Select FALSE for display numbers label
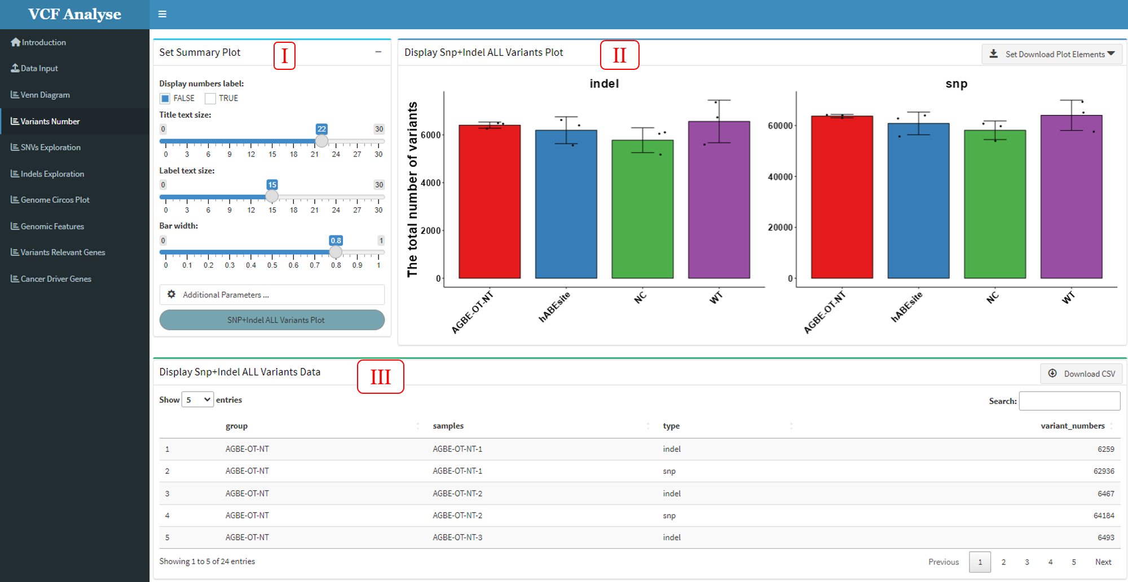The image size is (1128, 582). click(165, 99)
